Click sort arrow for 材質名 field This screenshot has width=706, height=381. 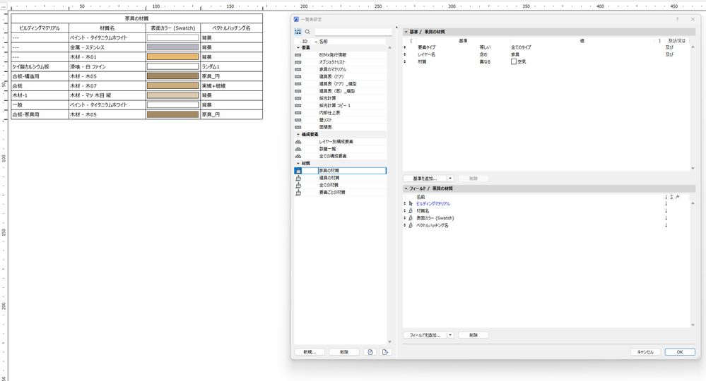[666, 211]
